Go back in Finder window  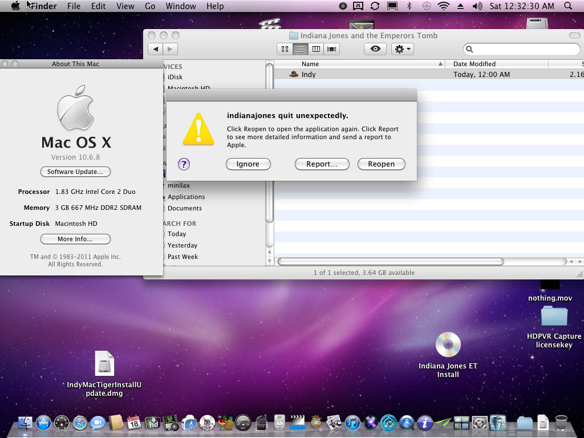[155, 49]
